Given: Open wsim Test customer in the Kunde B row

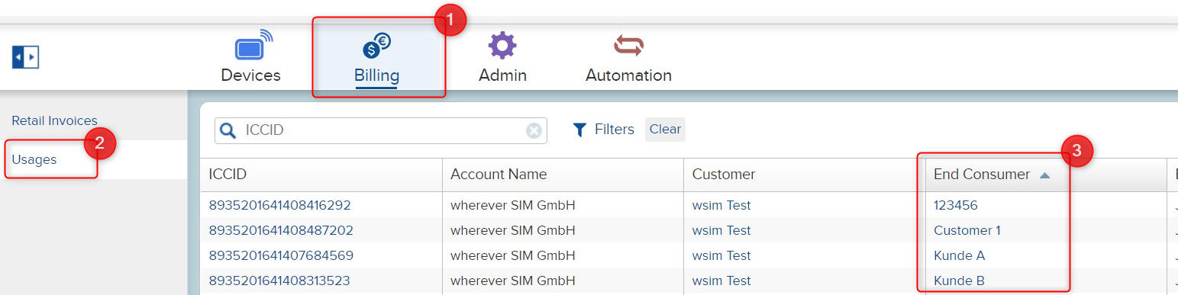Looking at the screenshot, I should [721, 281].
